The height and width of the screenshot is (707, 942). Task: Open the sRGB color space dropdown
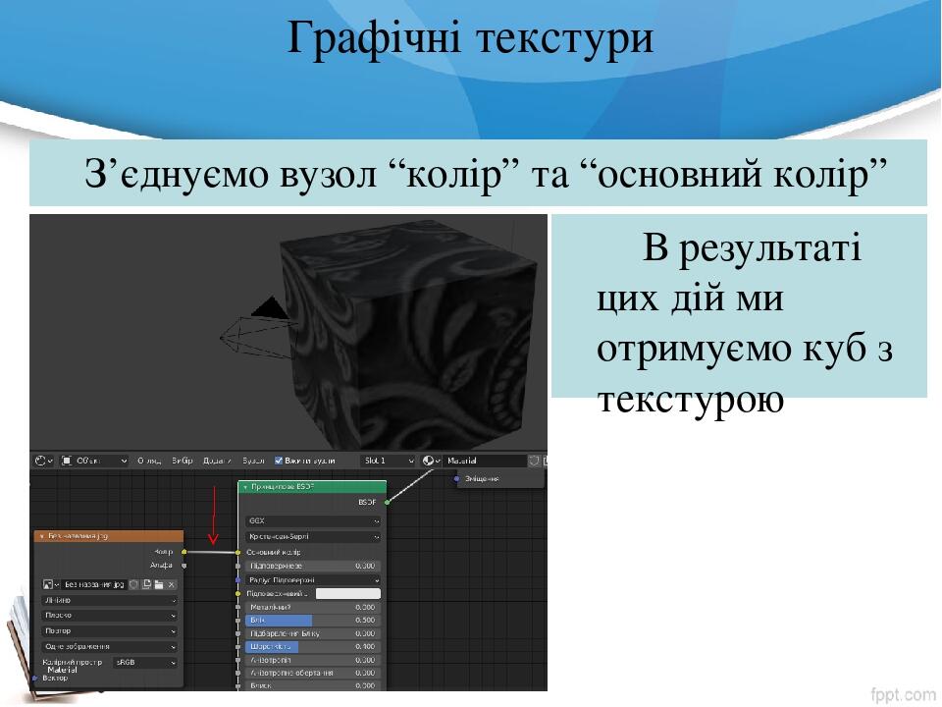click(145, 663)
